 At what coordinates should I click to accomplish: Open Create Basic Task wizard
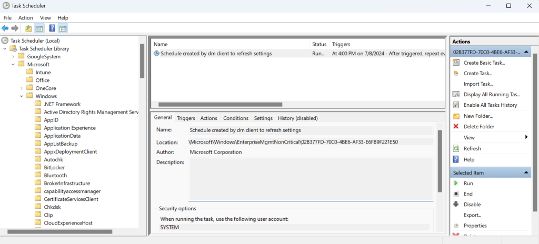[484, 63]
